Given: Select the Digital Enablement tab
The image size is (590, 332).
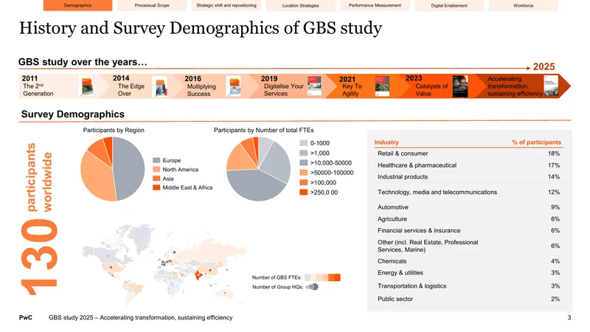Looking at the screenshot, I should point(449,5).
